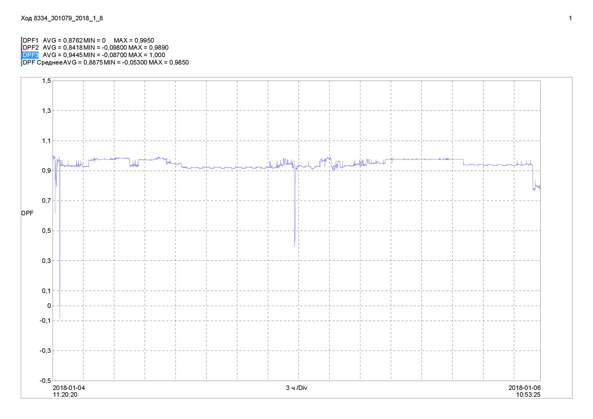
Task: Click the green DPF Среднее color marker
Action: pyautogui.click(x=22, y=63)
